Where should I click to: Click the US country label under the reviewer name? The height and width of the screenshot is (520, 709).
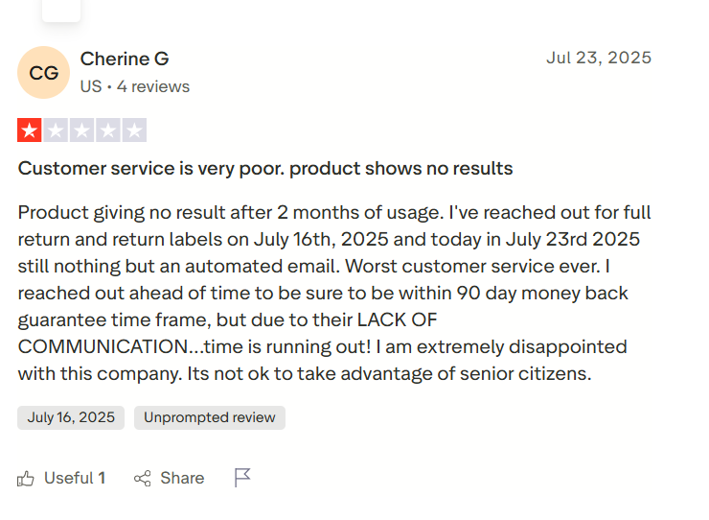pyautogui.click(x=90, y=86)
